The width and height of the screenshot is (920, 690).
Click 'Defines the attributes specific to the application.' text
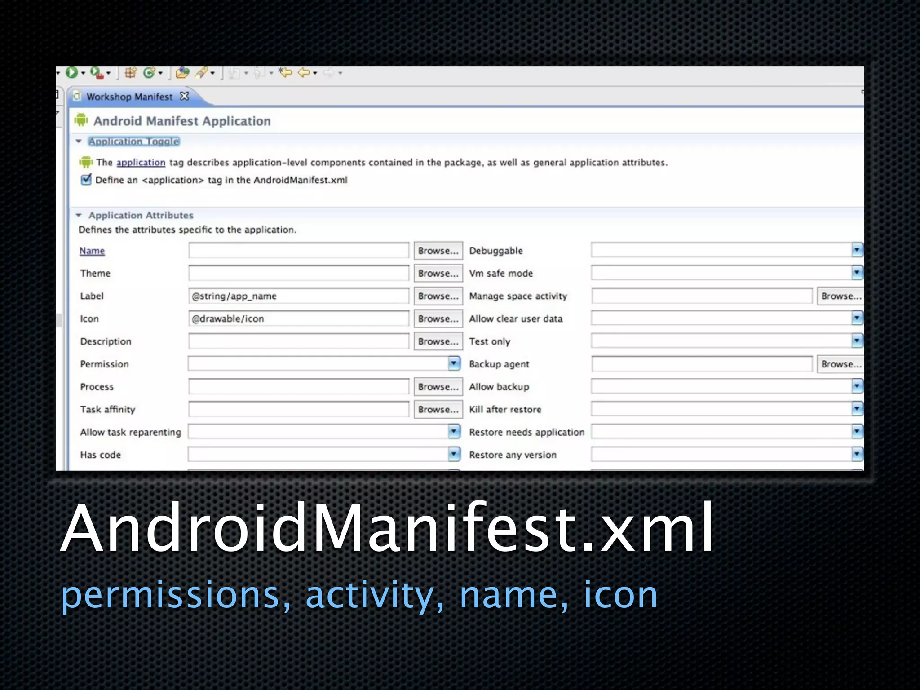188,230
